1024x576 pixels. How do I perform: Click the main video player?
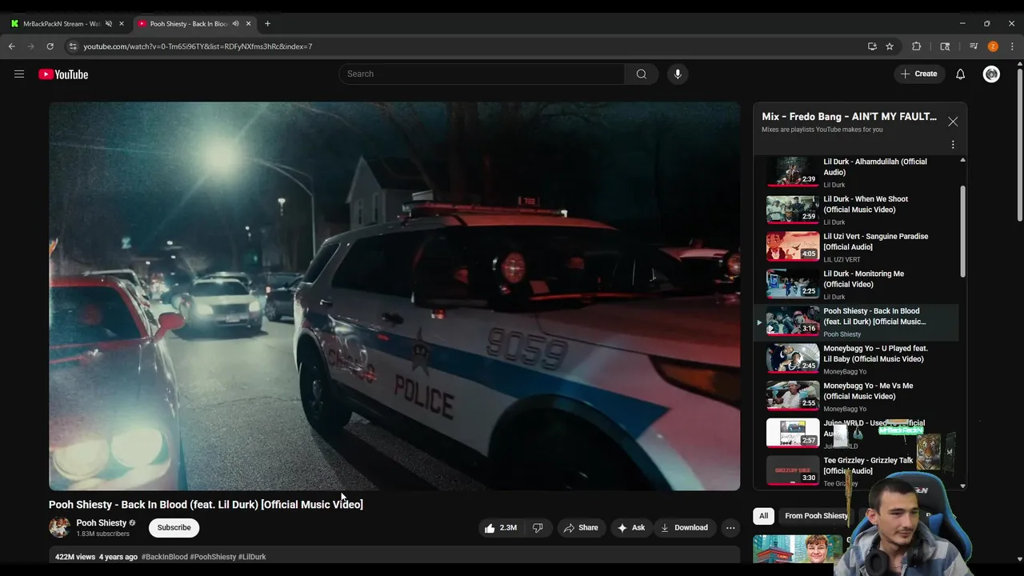394,296
